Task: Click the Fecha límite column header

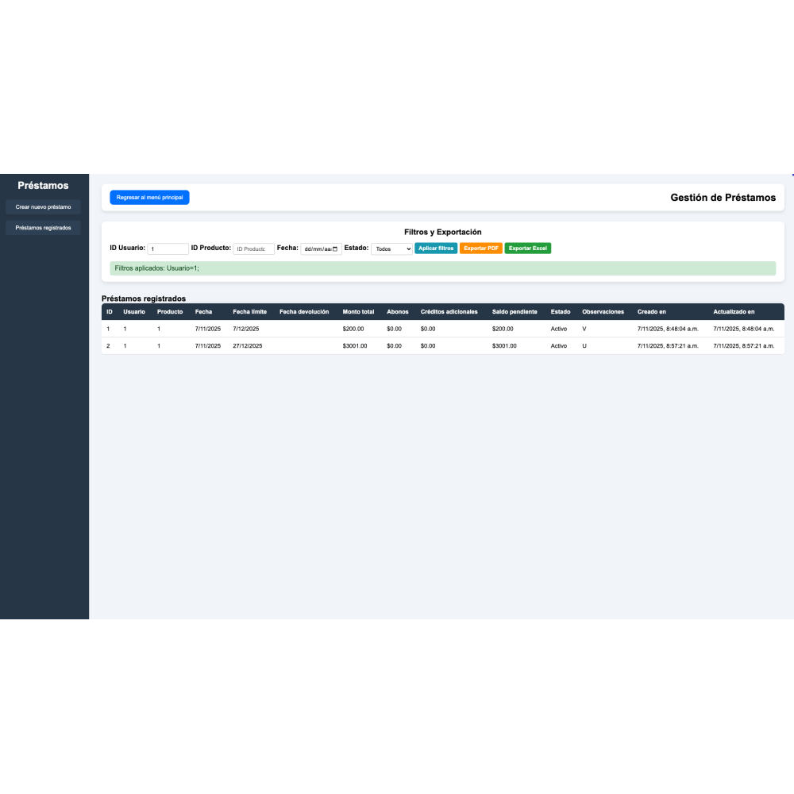Action: coord(249,312)
